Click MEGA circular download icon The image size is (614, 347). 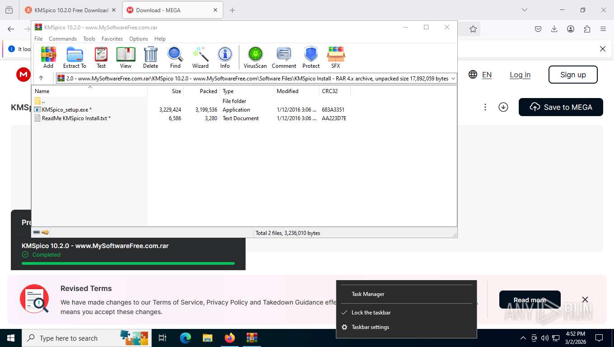tap(503, 107)
